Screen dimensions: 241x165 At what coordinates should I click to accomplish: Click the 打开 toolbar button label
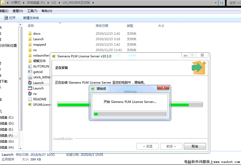click(12, 18)
